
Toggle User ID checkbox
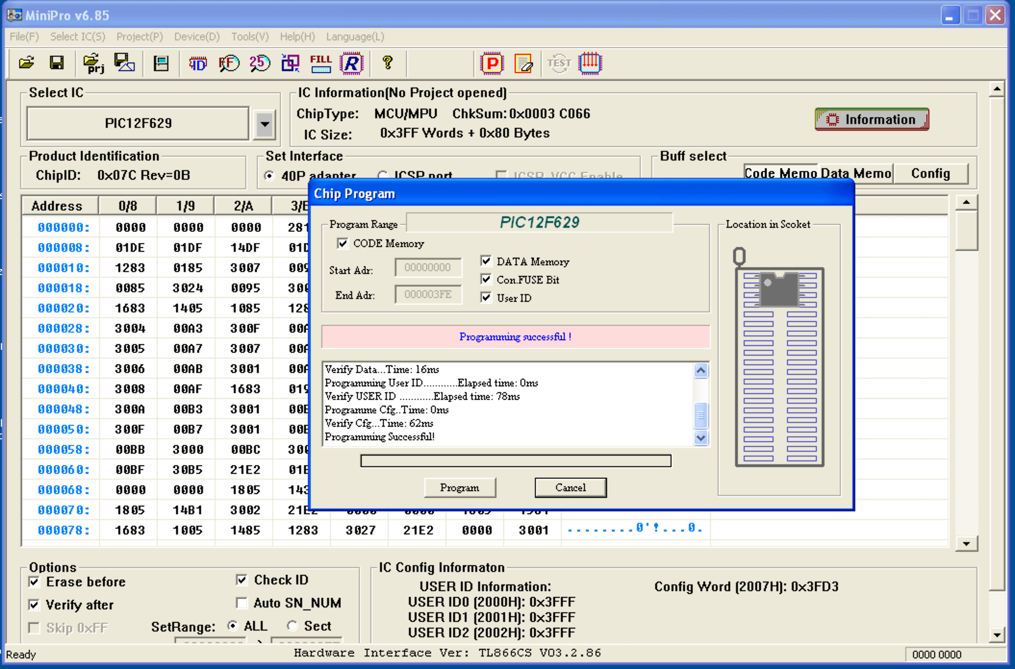pos(486,297)
